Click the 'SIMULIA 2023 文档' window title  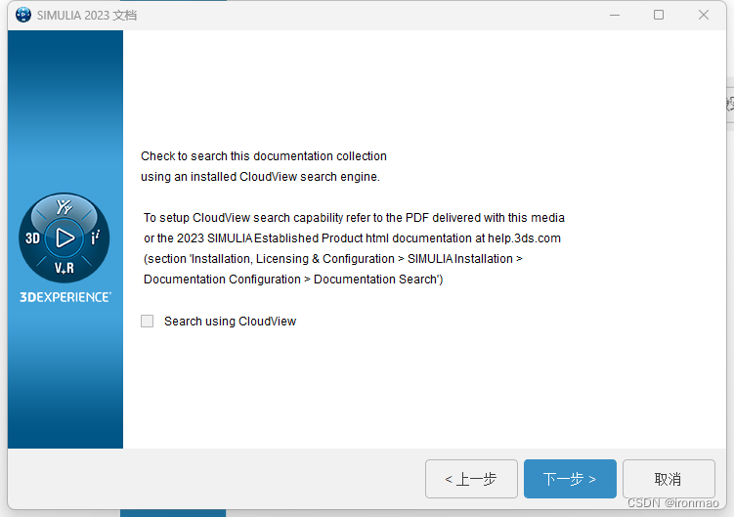pos(87,16)
